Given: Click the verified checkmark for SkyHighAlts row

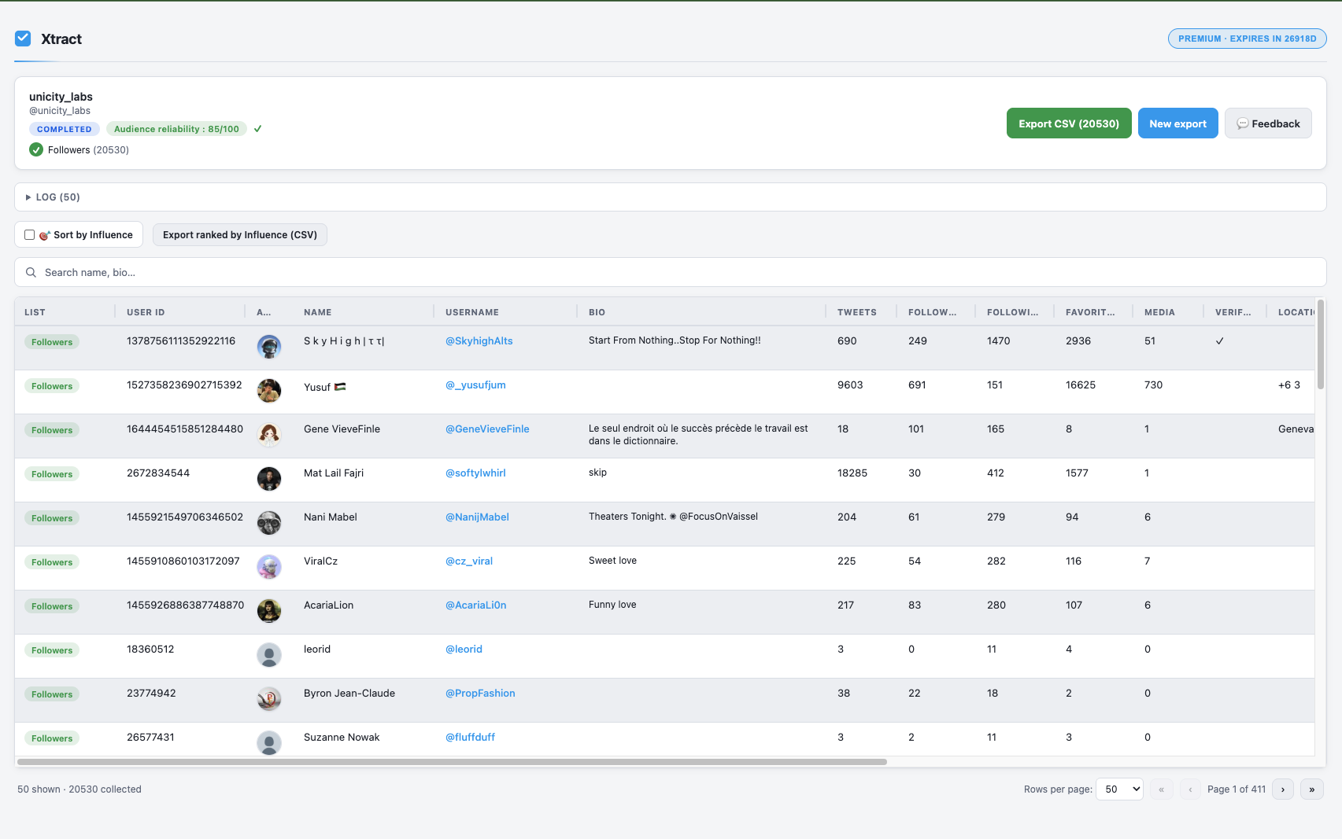Looking at the screenshot, I should tap(1219, 340).
